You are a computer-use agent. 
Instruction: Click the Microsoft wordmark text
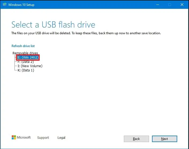click(x=24, y=137)
